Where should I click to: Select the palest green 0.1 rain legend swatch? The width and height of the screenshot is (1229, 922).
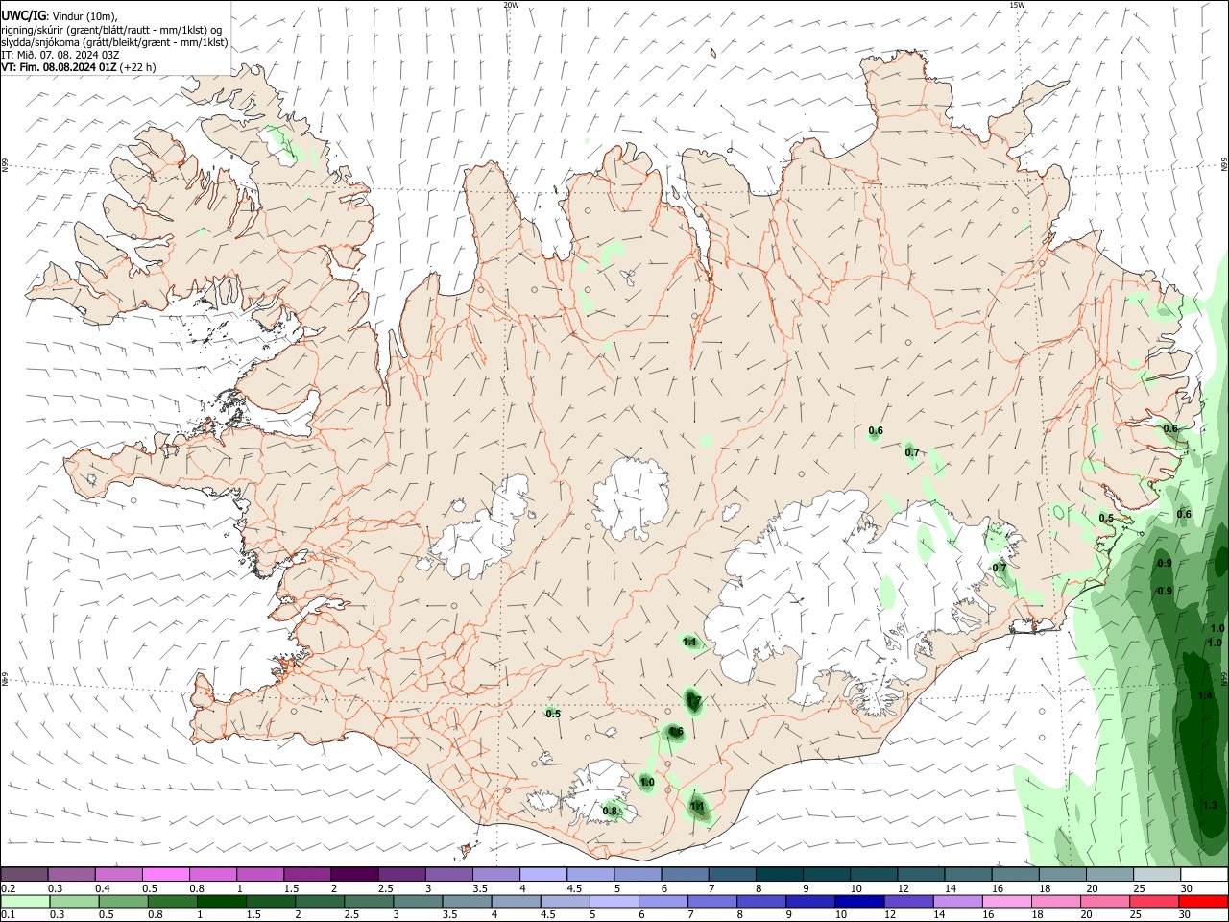pos(24,901)
